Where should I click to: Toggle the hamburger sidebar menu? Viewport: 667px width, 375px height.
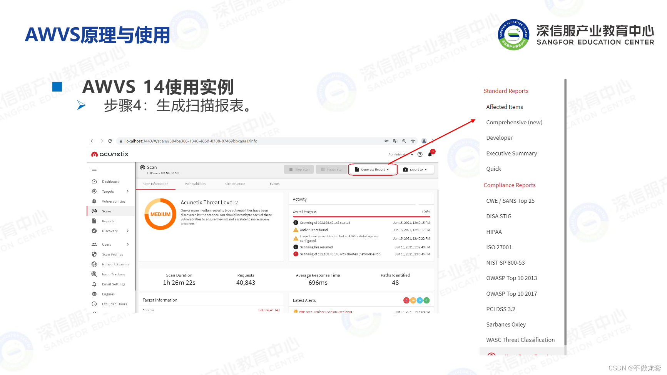94,169
